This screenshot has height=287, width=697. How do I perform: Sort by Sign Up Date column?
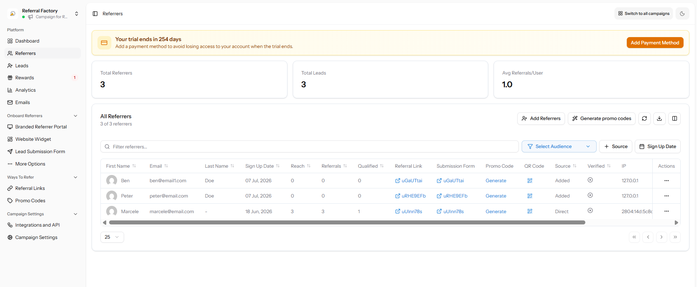[x=262, y=166]
